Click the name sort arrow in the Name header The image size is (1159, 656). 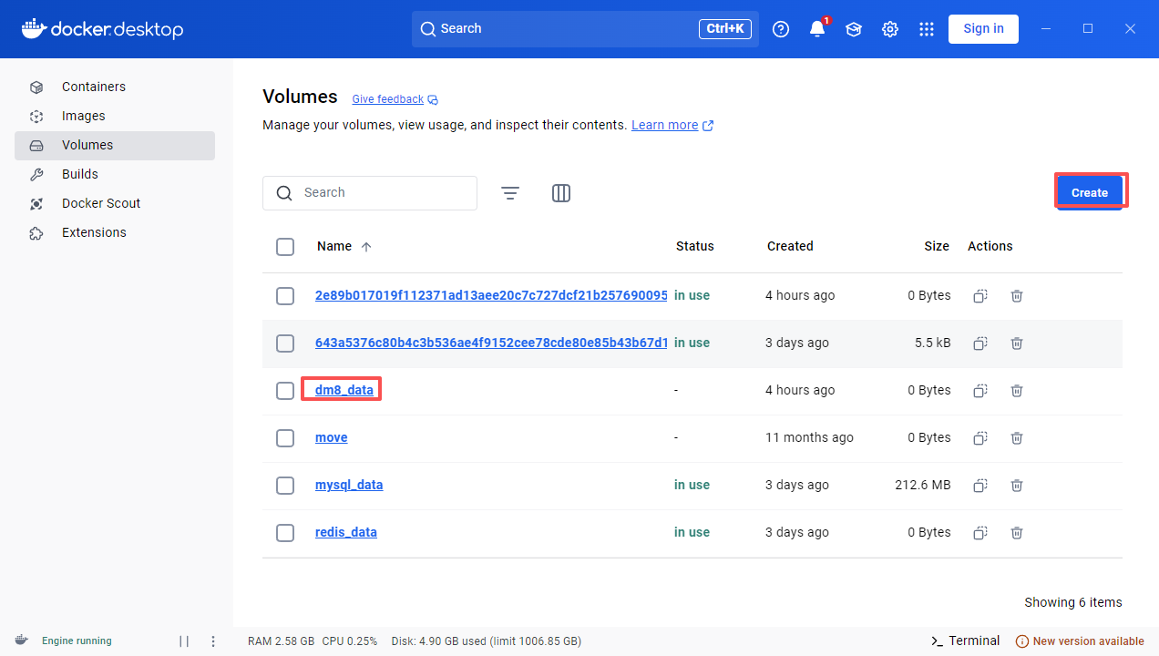(366, 247)
